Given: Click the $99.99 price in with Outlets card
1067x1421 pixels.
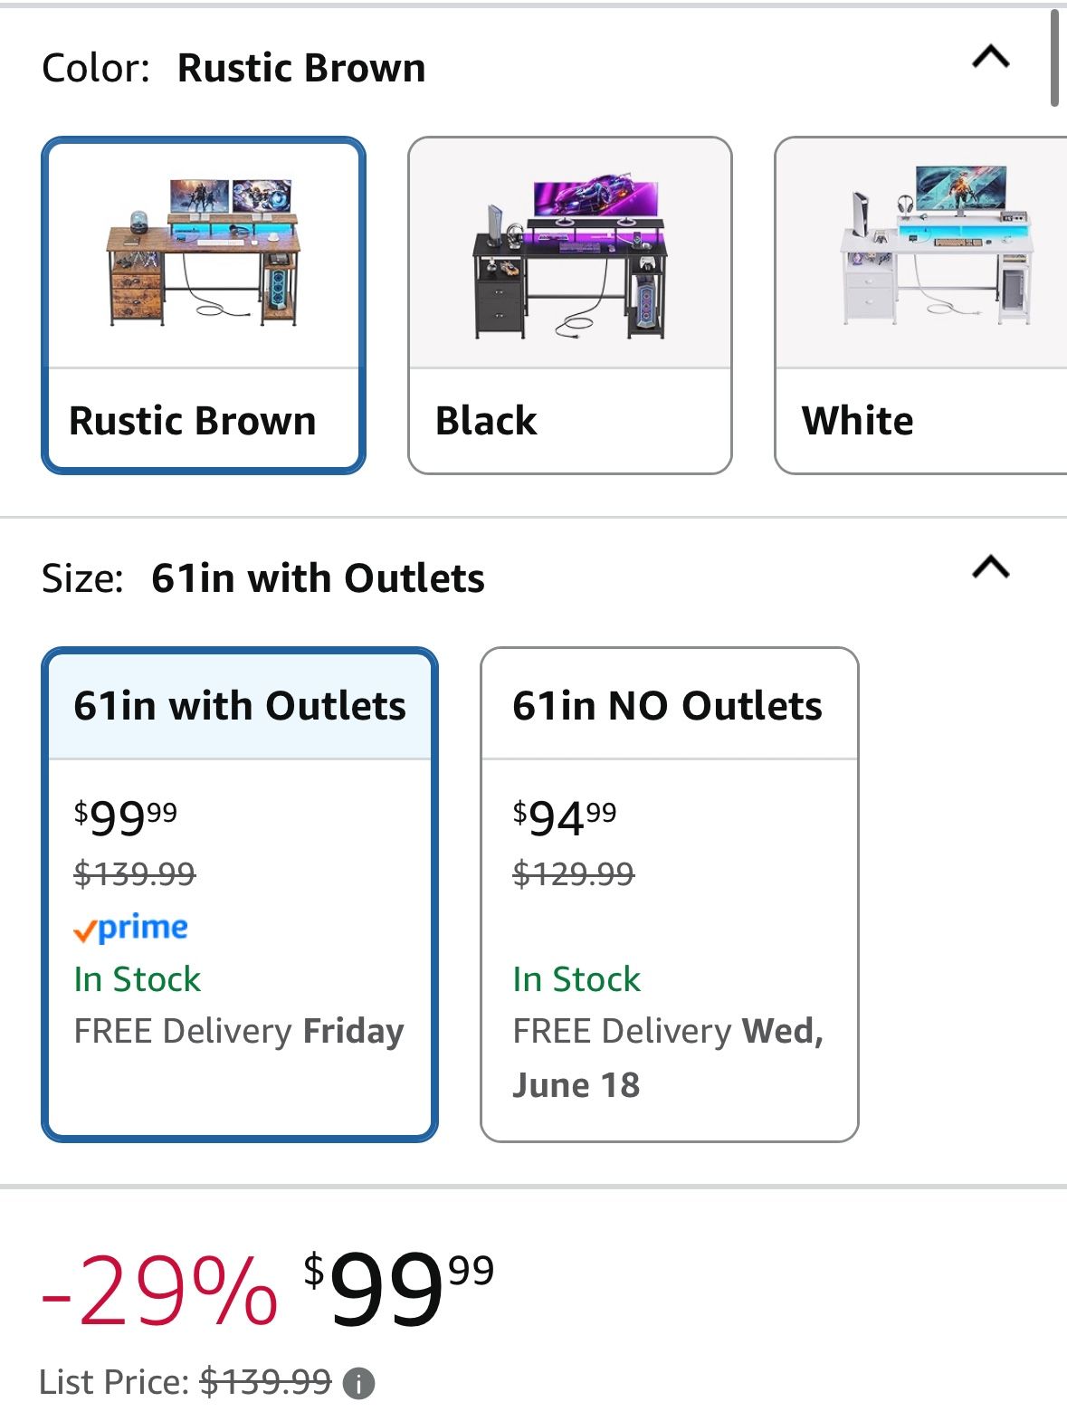Looking at the screenshot, I should (x=126, y=816).
